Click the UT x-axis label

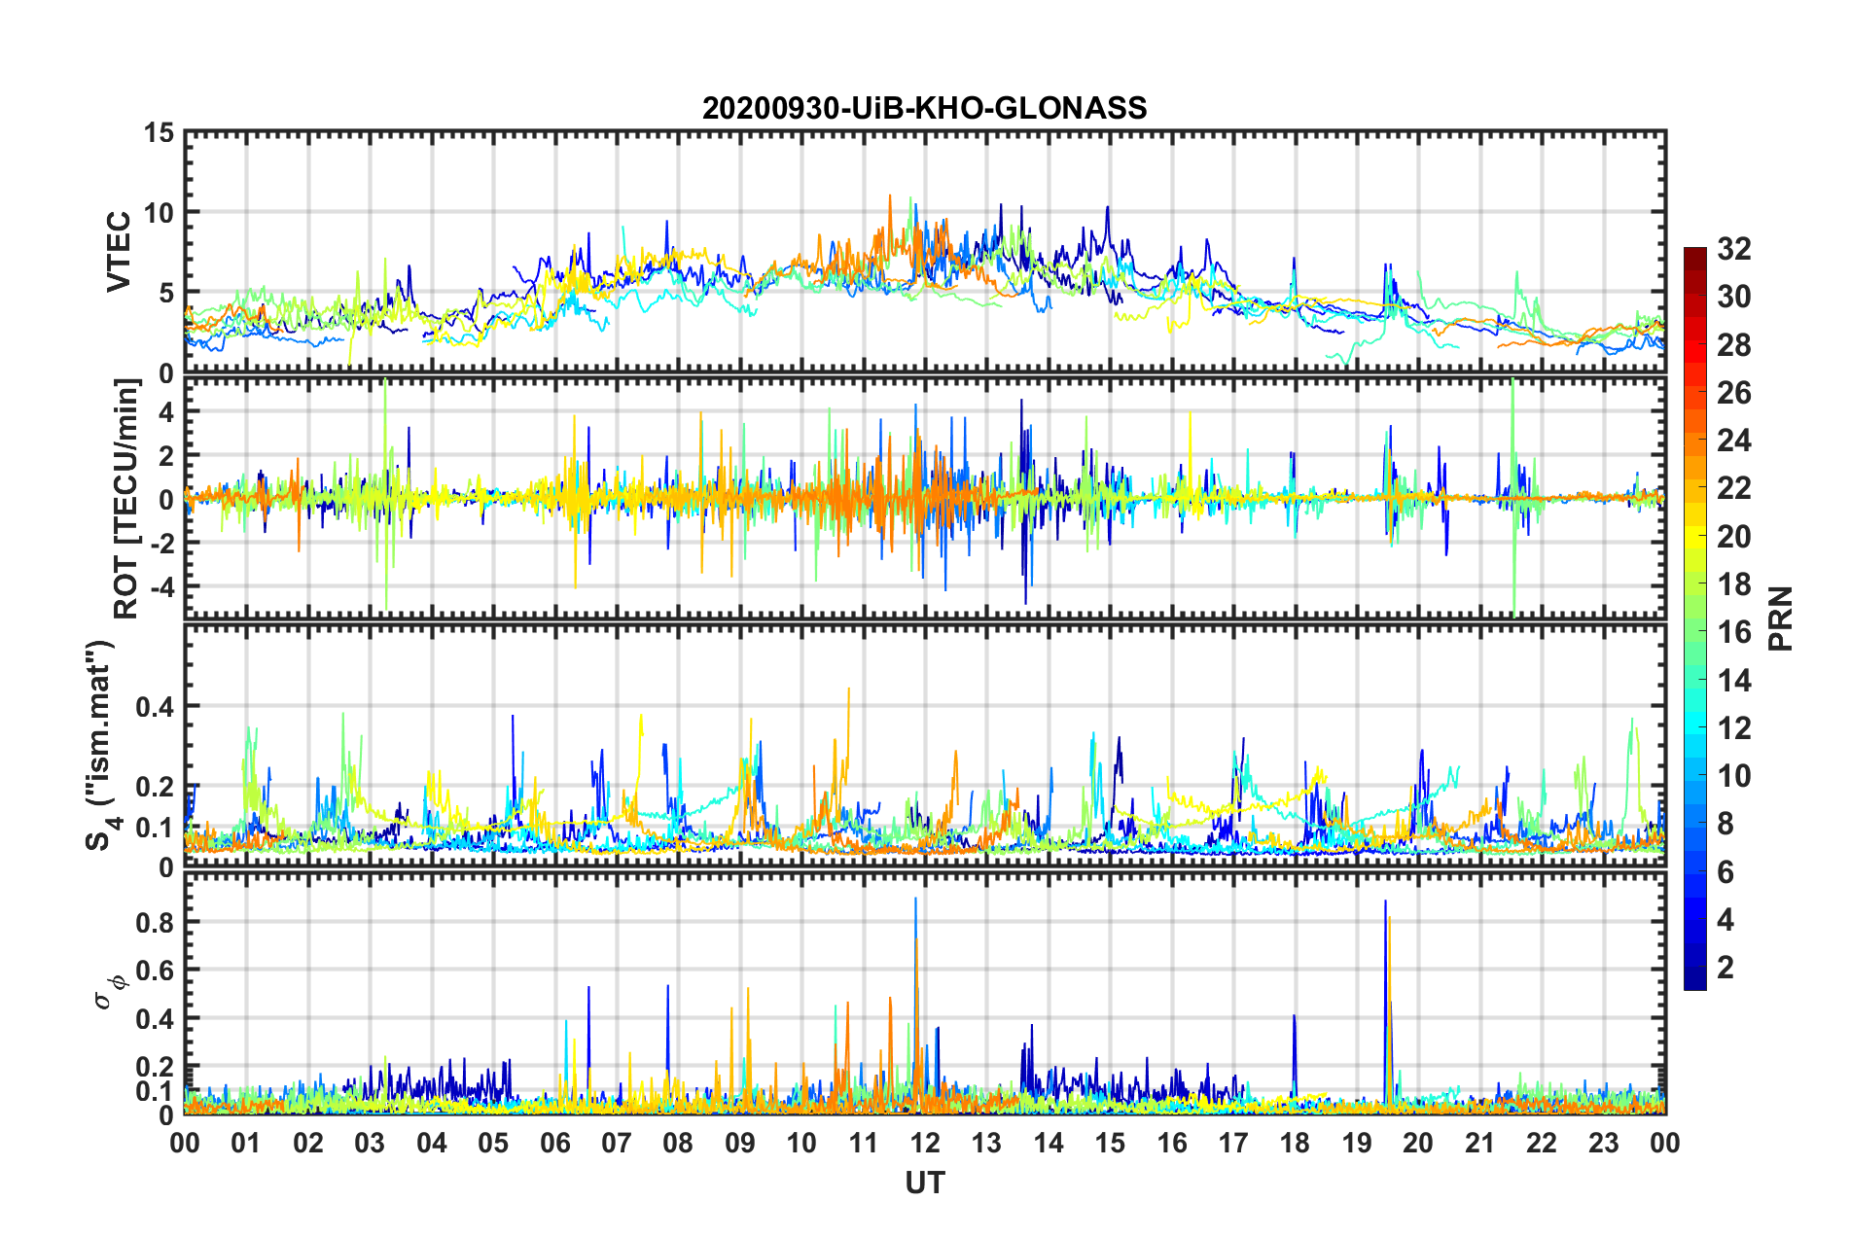(924, 1183)
